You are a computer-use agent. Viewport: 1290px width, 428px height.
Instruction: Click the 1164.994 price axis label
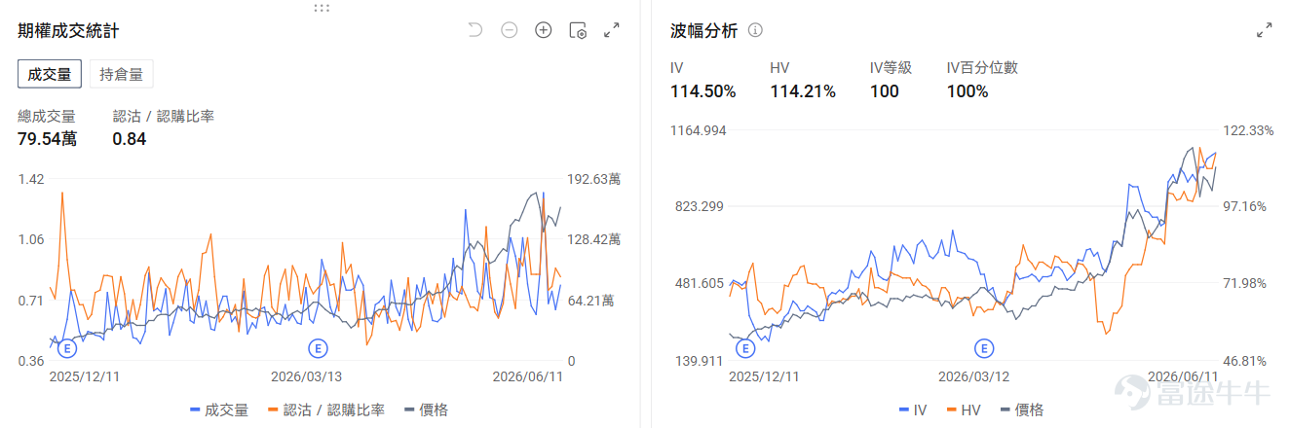coord(699,130)
